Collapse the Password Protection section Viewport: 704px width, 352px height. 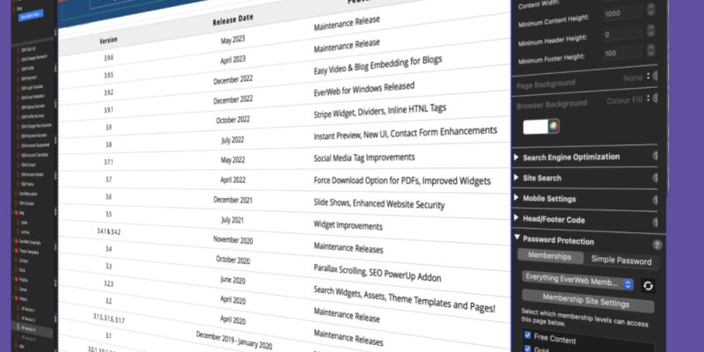517,238
